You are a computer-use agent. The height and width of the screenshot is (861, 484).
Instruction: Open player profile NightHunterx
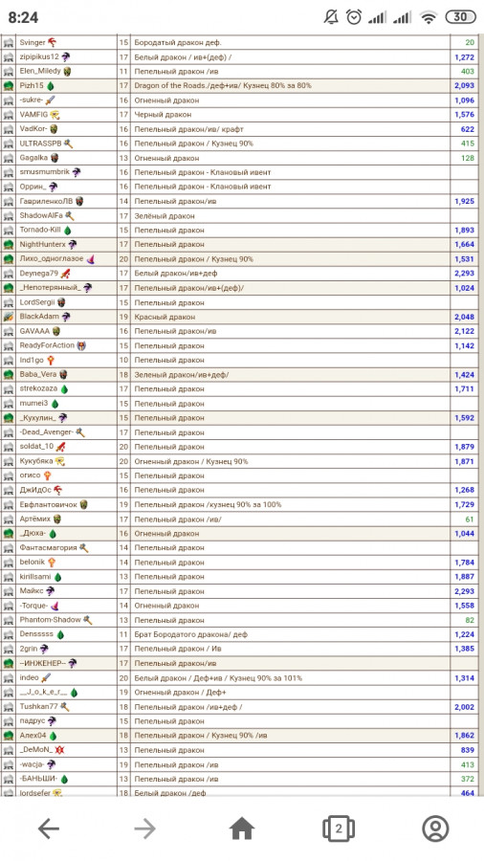coord(42,244)
